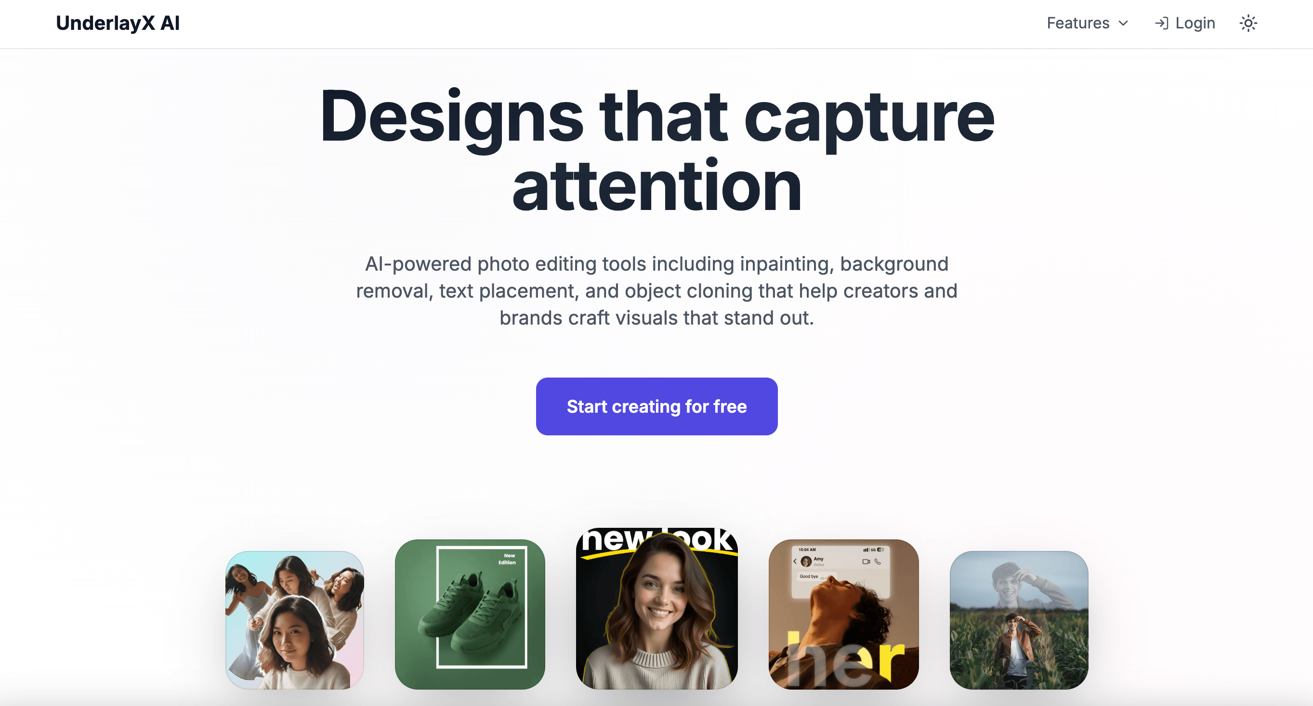Screen dimensions: 1313x706
Task: Select the green sneakers thumbnail
Action: 470,614
